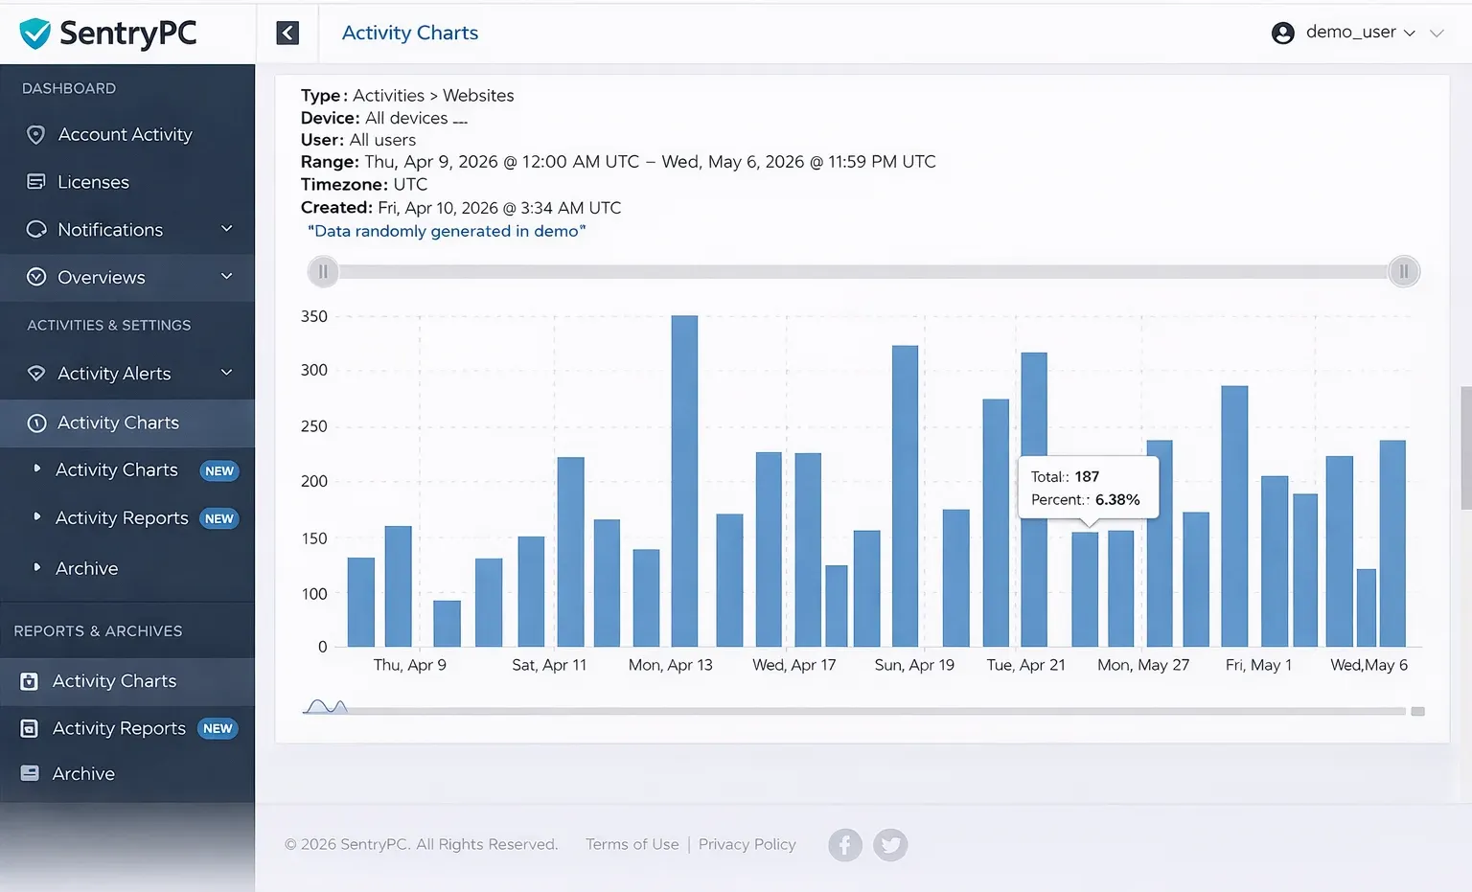Image resolution: width=1472 pixels, height=892 pixels.
Task: Select Archive under Activities & Settings
Action: (x=86, y=567)
